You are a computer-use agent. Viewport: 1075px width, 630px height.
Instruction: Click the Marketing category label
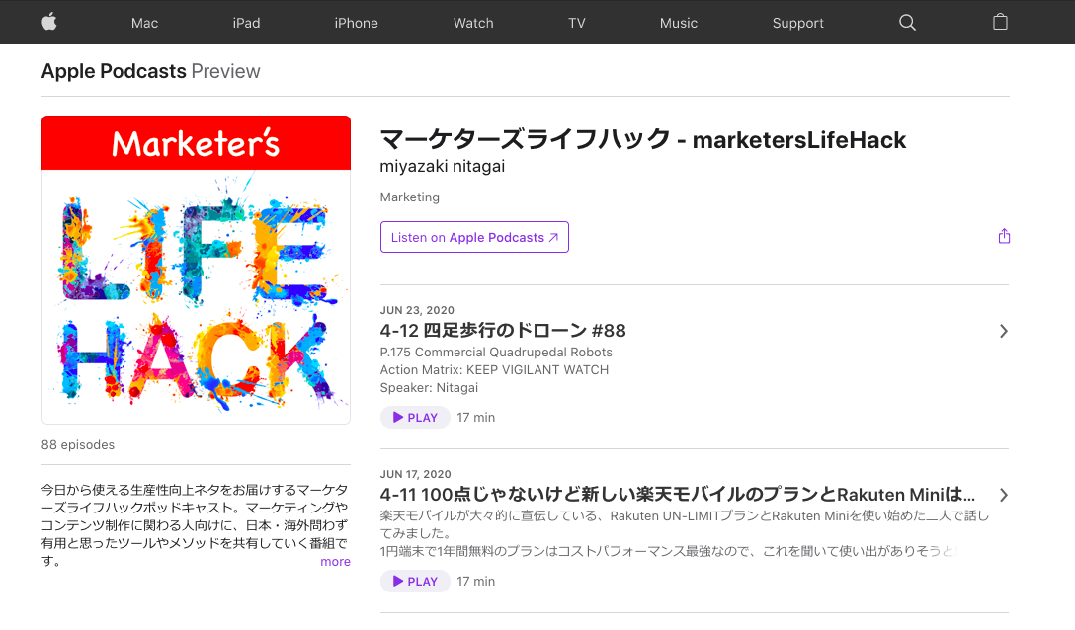tap(409, 197)
